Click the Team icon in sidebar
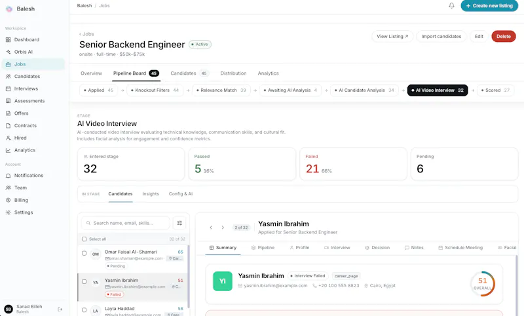The height and width of the screenshot is (316, 524). pos(9,188)
